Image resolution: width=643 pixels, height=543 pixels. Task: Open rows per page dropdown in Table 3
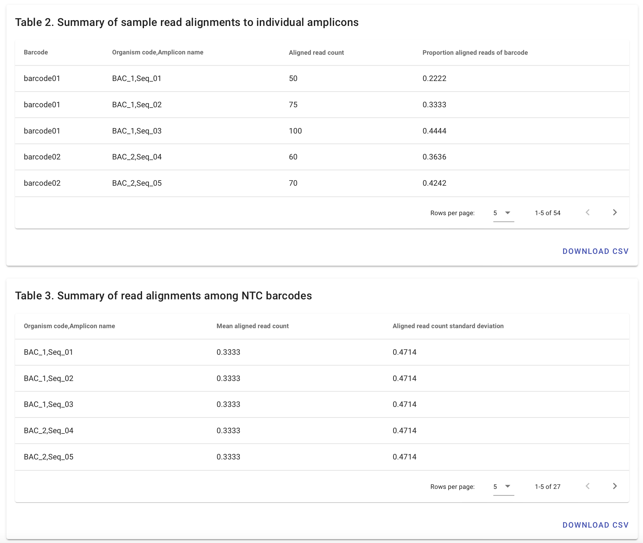coord(504,487)
